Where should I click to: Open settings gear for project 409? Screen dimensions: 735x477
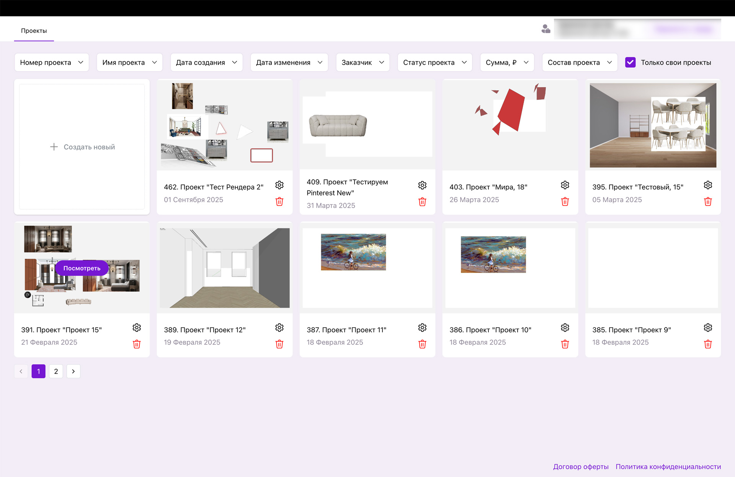pos(422,185)
